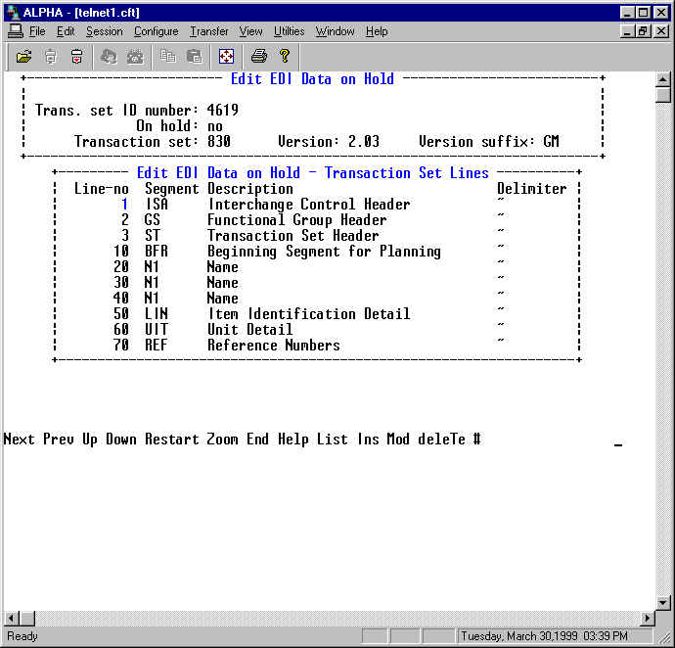675x648 pixels.
Task: Click the Print icon in toolbar
Action: (258, 57)
